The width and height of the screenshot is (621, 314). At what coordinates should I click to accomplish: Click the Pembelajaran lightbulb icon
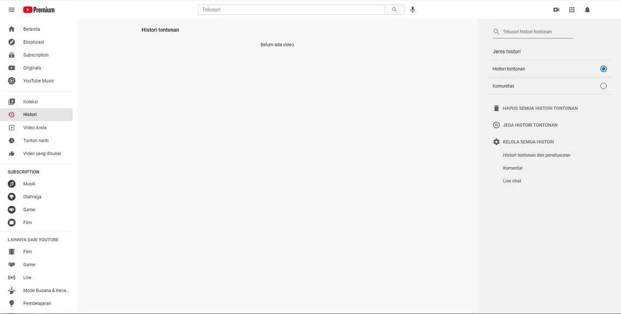coord(11,303)
